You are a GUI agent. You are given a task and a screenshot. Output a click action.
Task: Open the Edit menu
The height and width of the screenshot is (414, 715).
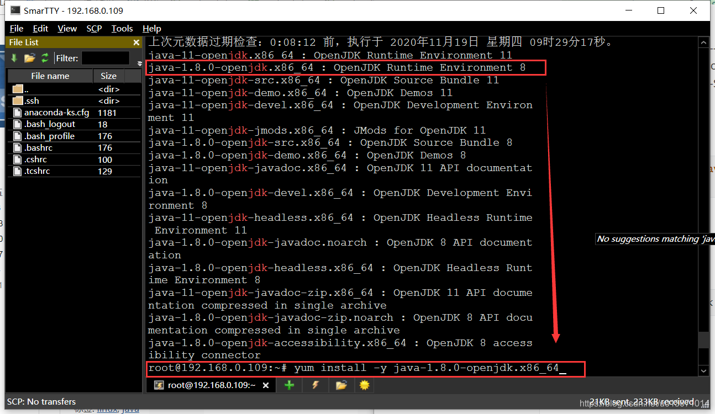click(x=40, y=29)
